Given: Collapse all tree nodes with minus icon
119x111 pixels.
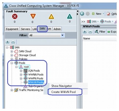Looking at the screenshot, I should tap(13, 42).
